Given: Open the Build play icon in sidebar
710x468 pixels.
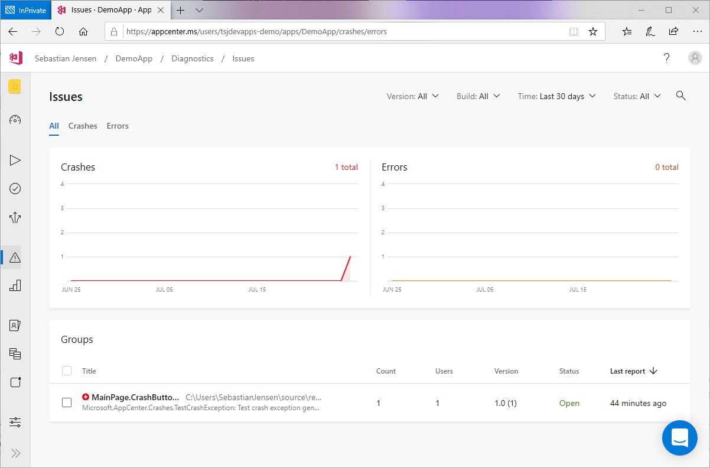Looking at the screenshot, I should 15,160.
